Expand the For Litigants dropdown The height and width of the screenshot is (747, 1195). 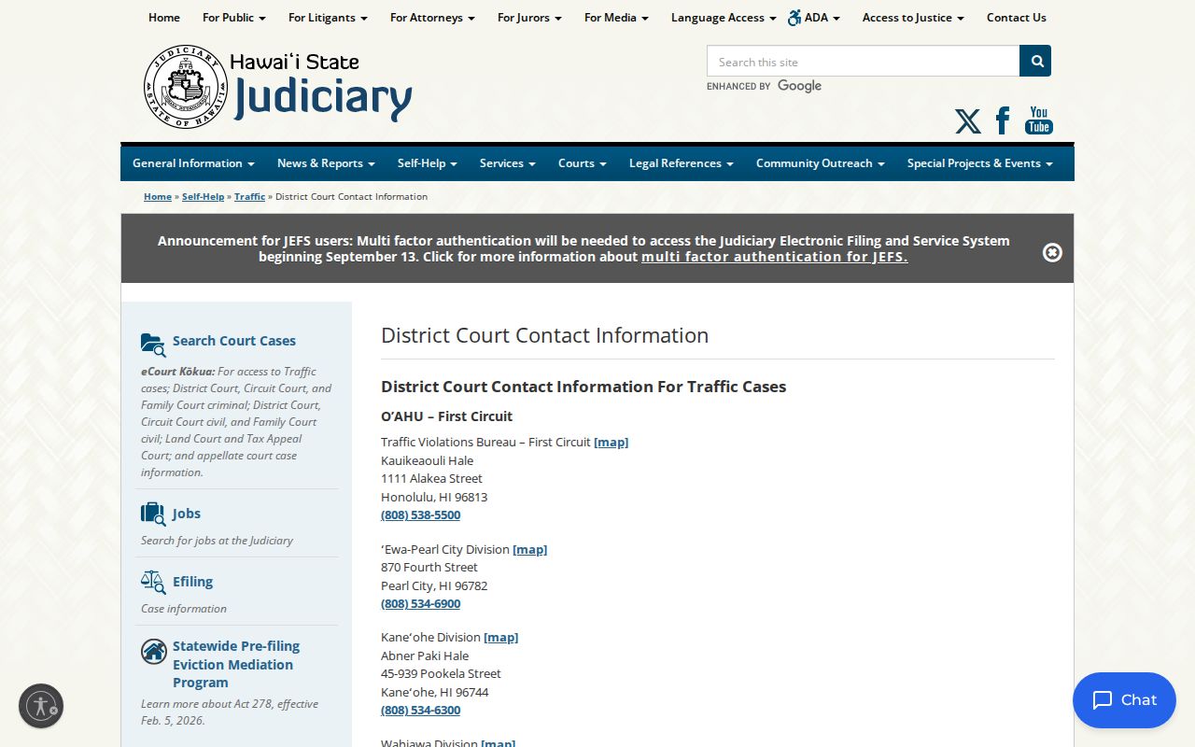click(328, 18)
